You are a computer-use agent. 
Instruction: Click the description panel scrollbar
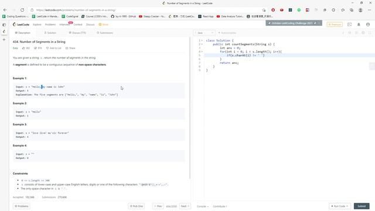[190, 108]
